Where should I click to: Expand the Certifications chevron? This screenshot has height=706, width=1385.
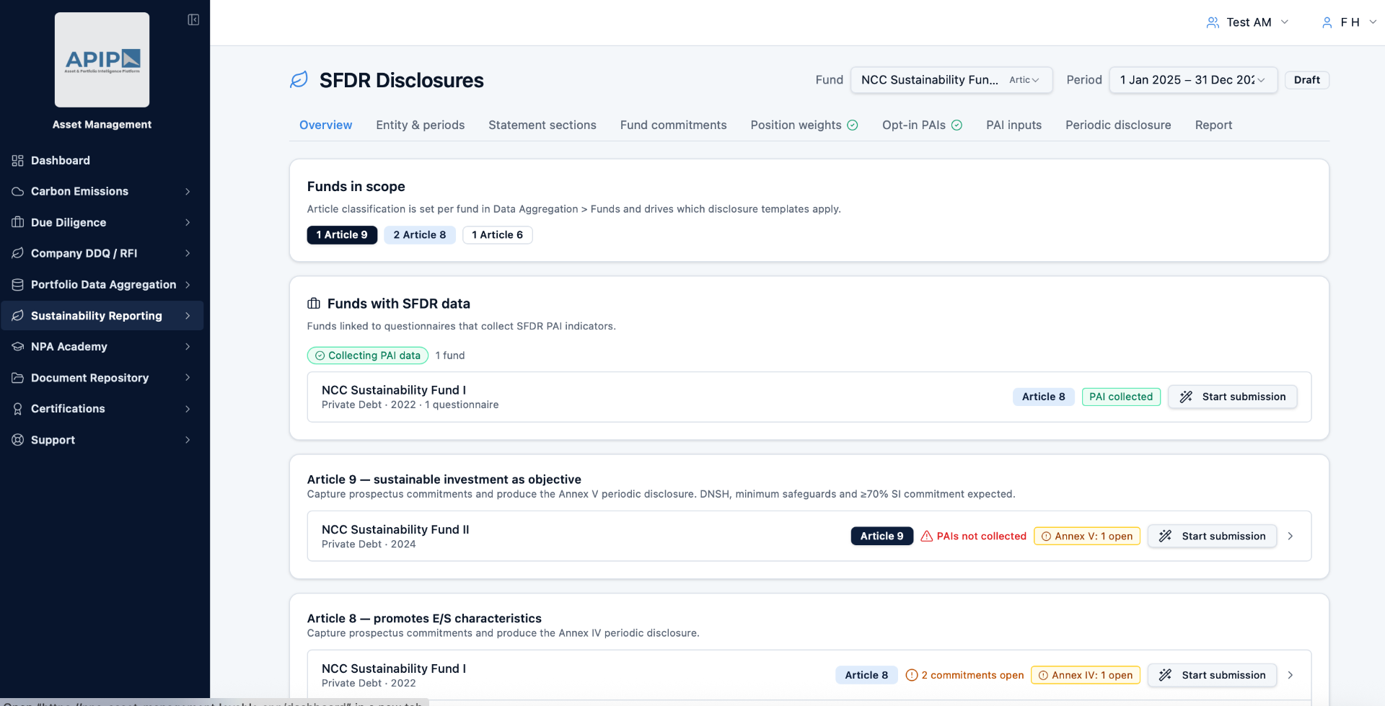[188, 408]
